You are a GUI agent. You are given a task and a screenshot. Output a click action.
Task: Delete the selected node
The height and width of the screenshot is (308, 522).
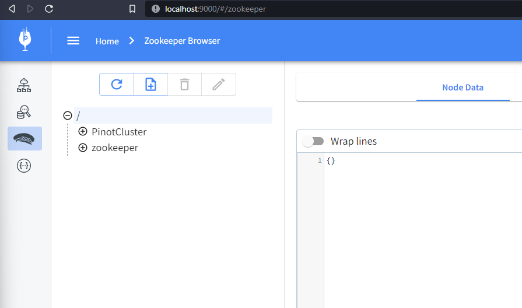185,84
